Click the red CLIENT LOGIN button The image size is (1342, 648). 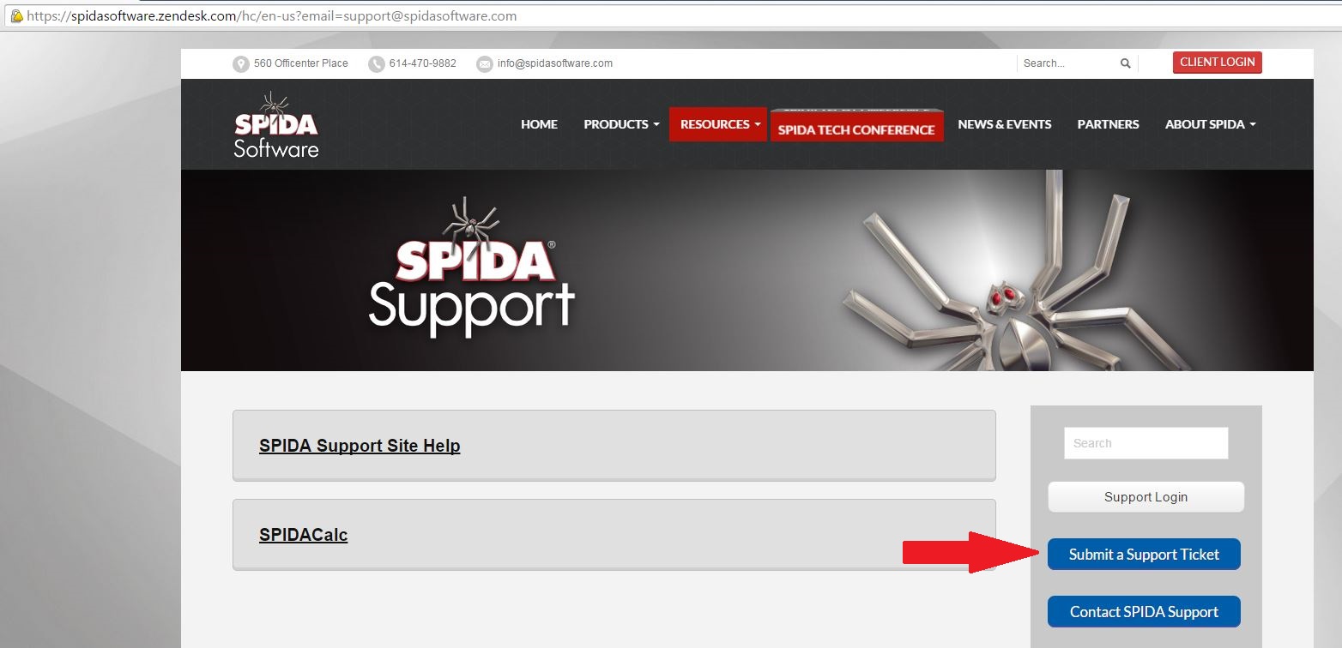pos(1217,63)
